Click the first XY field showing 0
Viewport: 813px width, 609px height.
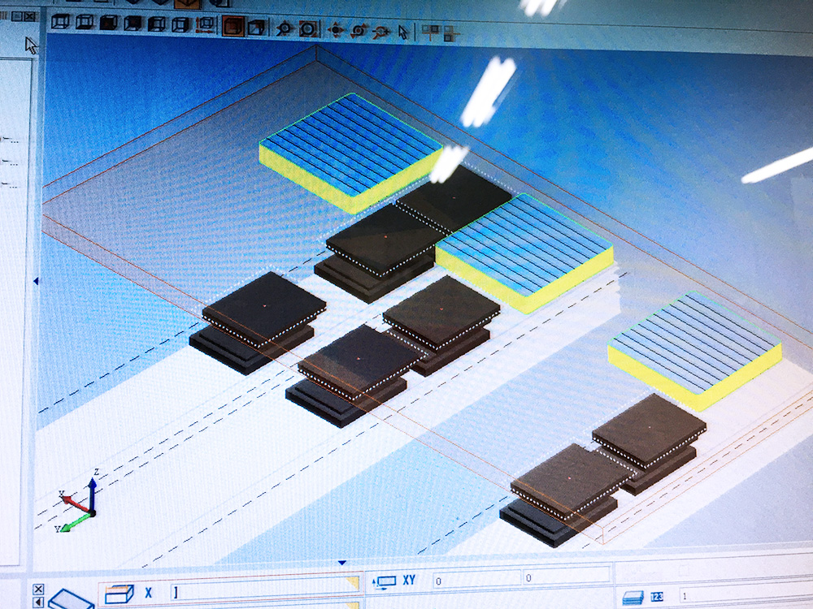476,579
